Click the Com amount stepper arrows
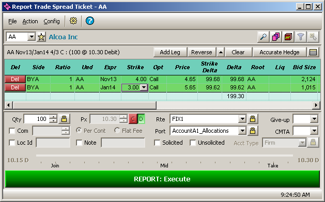The width and height of the screenshot is (325, 202). [x=66, y=131]
